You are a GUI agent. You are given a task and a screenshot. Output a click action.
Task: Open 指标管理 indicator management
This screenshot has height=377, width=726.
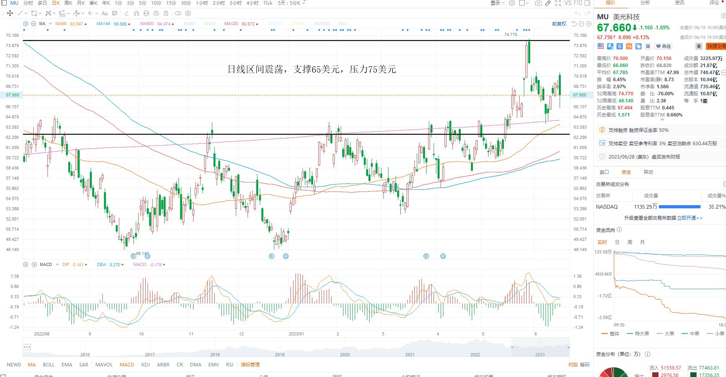point(250,364)
